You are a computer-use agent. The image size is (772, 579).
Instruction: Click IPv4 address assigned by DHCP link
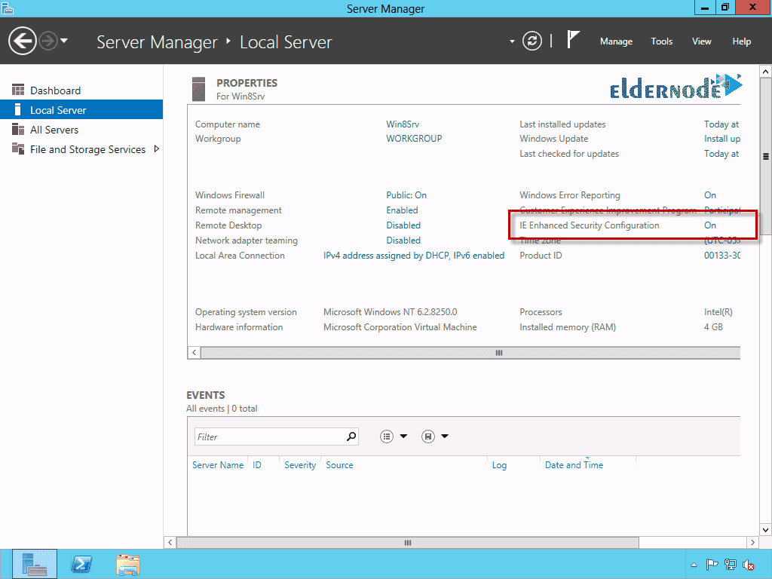coord(414,256)
